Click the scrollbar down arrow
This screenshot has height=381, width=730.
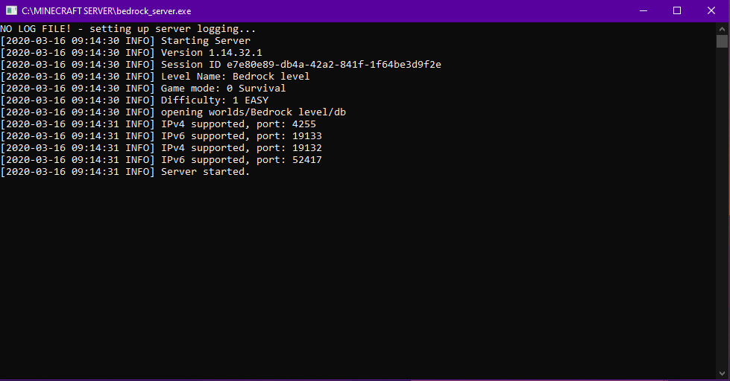[722, 374]
